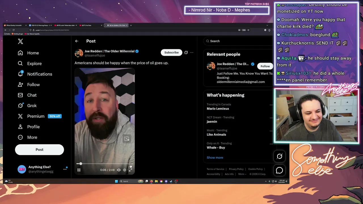
Task: Open Notifications from the sidebar
Action: (35, 74)
